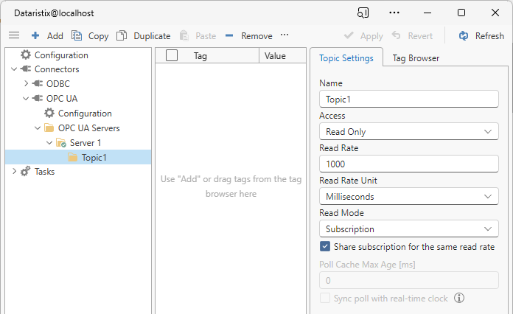The width and height of the screenshot is (513, 314).
Task: Uncheck Share subscription for same read rate
Action: click(325, 247)
